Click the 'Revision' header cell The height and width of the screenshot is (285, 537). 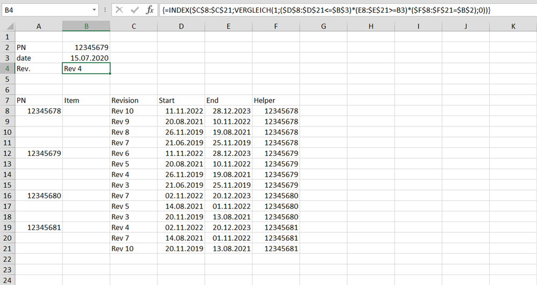[133, 101]
